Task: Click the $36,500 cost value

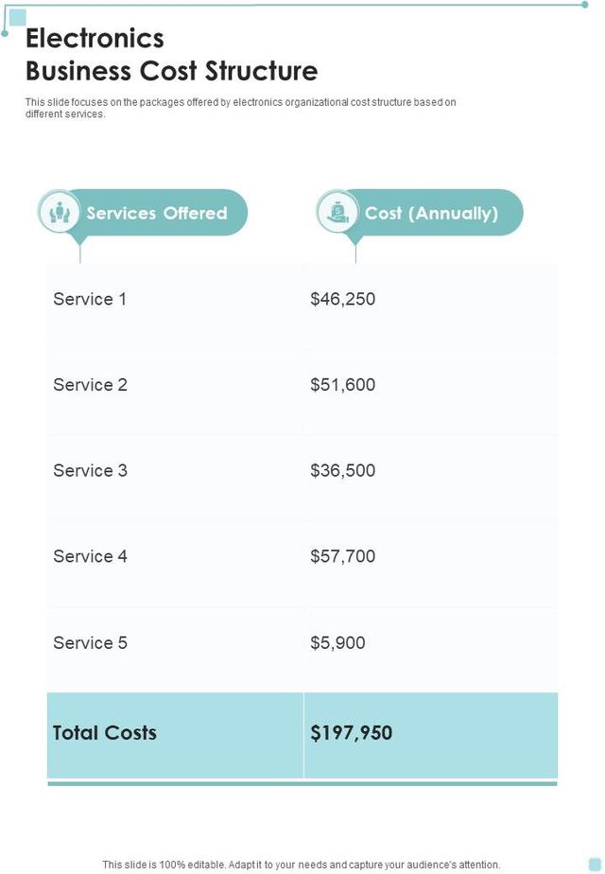Action: pos(342,470)
